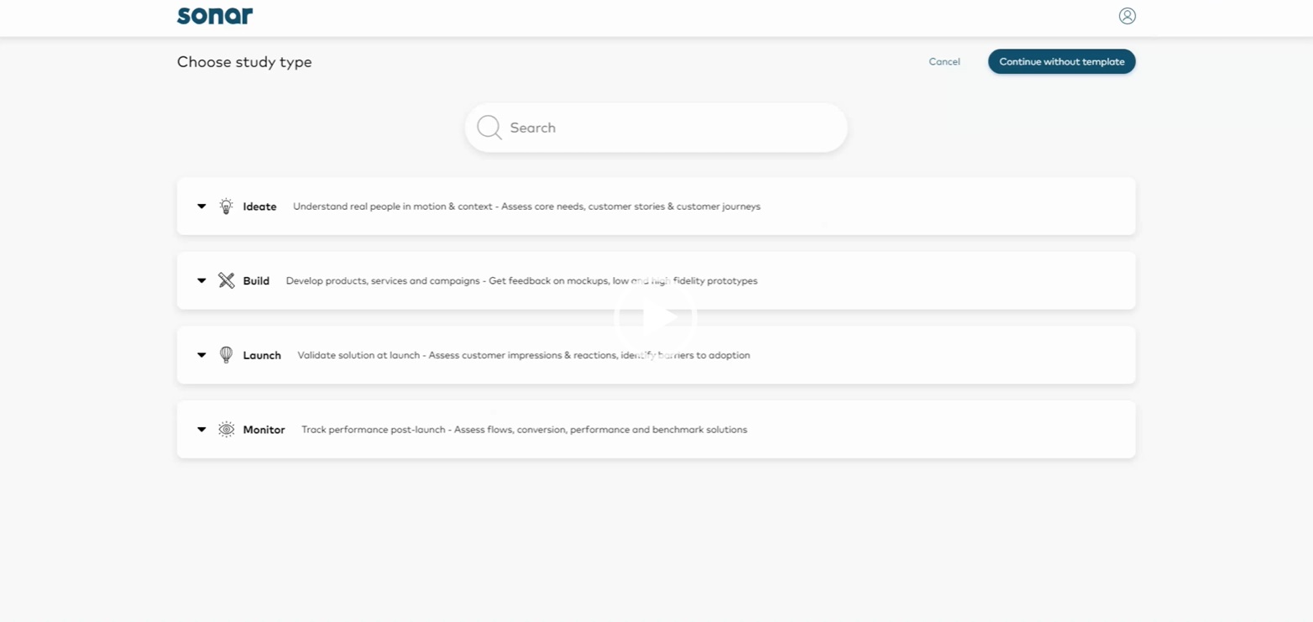Click the Ideate lightbulb icon

click(226, 206)
